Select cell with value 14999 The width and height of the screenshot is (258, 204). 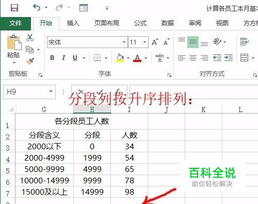tap(92, 192)
